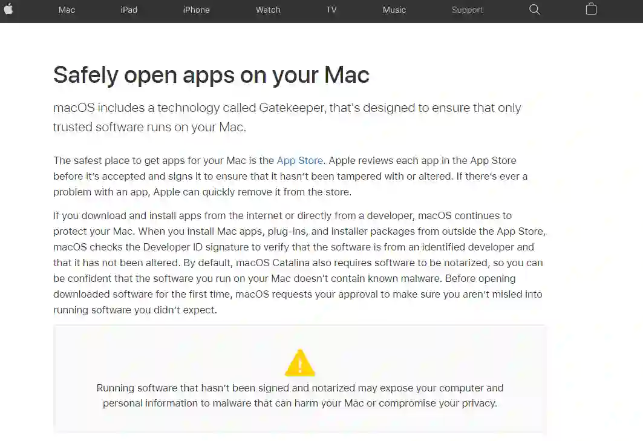Open the Music navigation item
This screenshot has width=643, height=441.
coord(394,10)
